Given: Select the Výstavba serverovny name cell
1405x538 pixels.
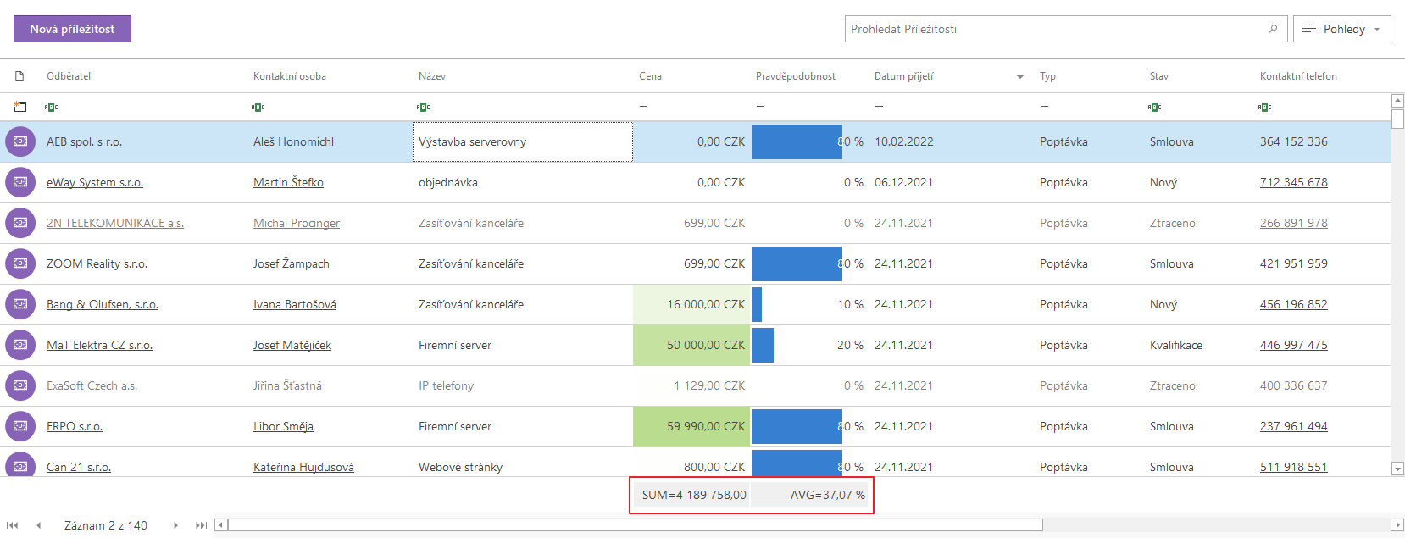Looking at the screenshot, I should click(523, 141).
